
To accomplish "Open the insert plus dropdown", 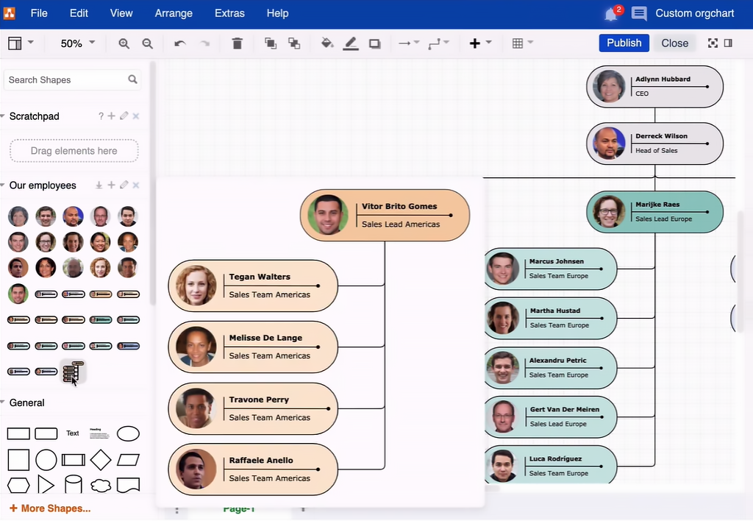I will (480, 43).
